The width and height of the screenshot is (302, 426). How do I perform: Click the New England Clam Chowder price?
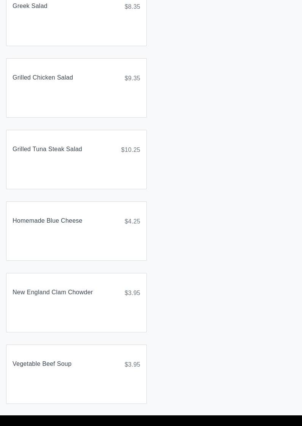132,293
